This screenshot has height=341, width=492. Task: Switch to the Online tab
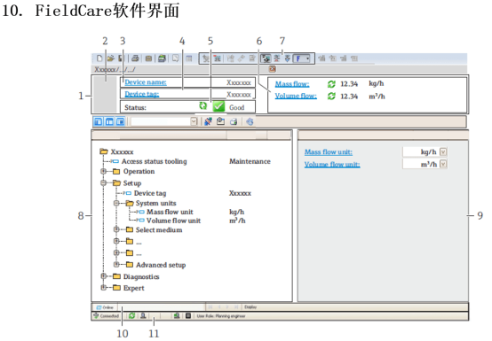(x=105, y=307)
